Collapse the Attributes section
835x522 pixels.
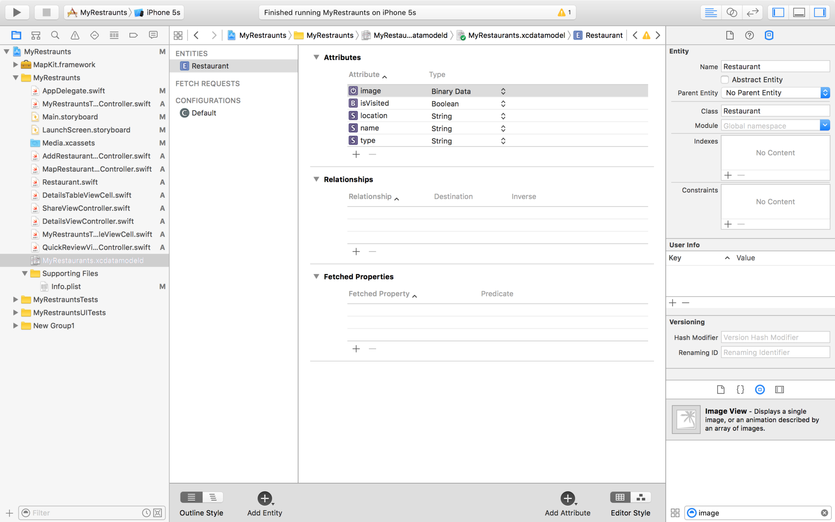click(x=316, y=57)
